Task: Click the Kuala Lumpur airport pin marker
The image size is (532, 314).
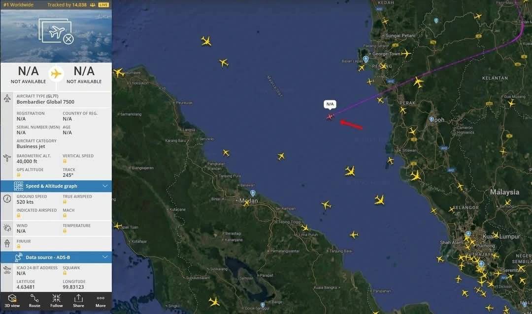Action: point(468,234)
